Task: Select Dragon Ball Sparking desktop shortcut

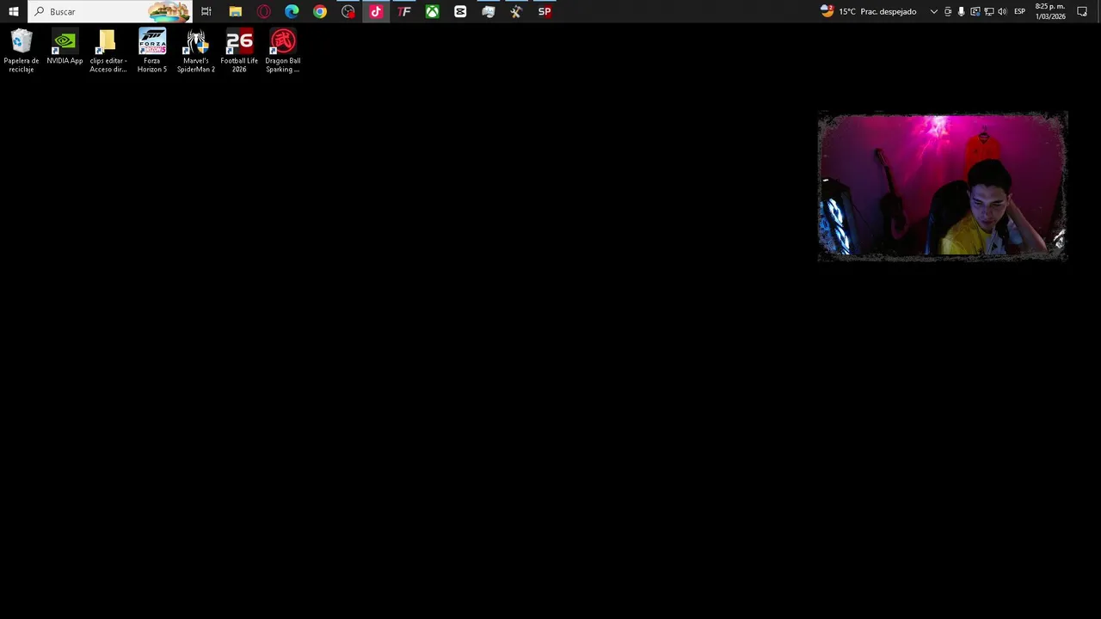Action: [283, 51]
